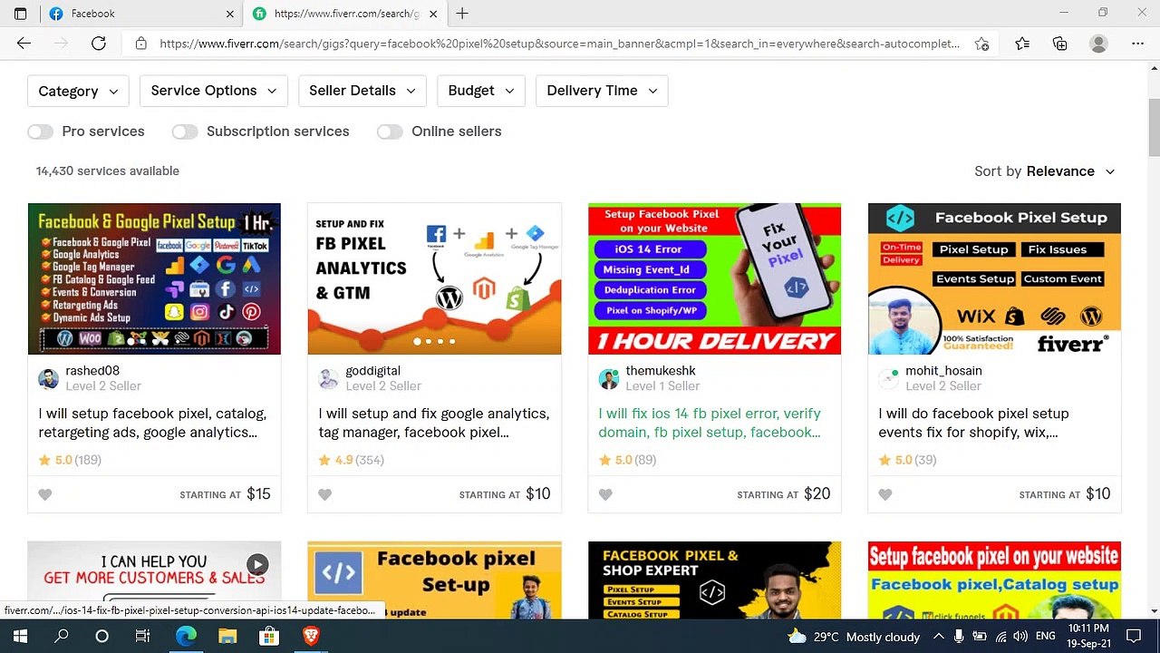Expand Delivery Time filter dropdown
Viewport: 1160px width, 653px height.
602,91
